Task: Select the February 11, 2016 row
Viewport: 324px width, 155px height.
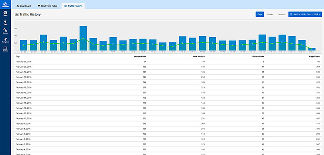Action: 168,113
